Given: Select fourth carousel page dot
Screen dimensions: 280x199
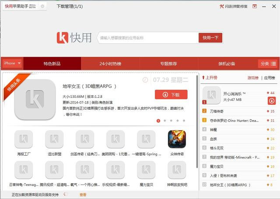Looking at the screenshot, I should [x=178, y=121].
